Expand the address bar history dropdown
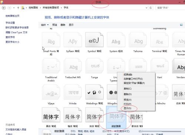 coord(147,8)
